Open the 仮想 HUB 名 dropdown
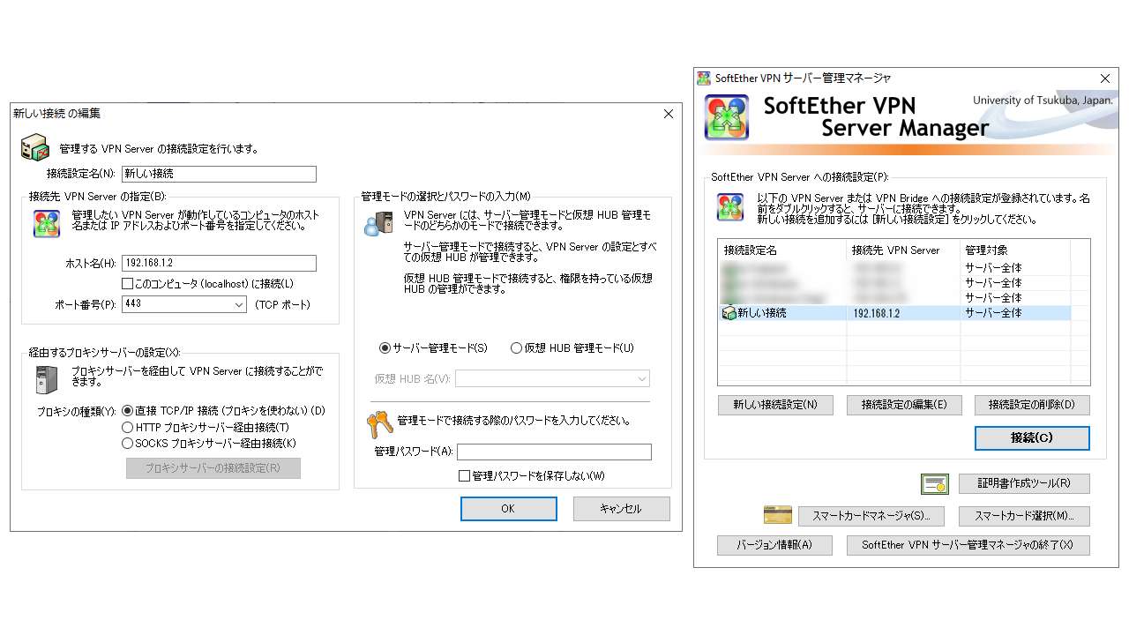The height and width of the screenshot is (635, 1129). (641, 379)
